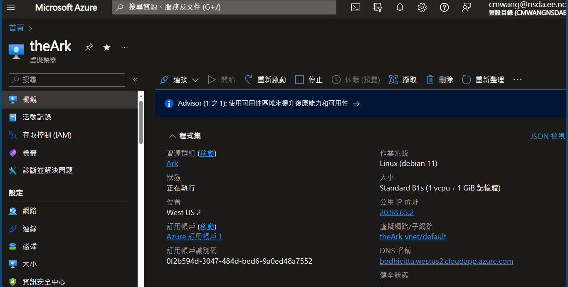Select 存取控制 (IAM) in the sidebar

tap(69, 135)
